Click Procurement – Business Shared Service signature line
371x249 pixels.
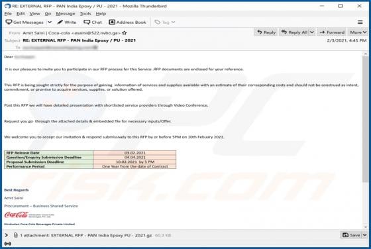pos(41,206)
